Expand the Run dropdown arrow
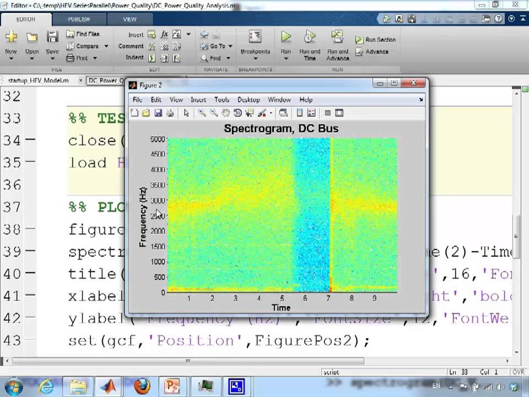 (286, 59)
